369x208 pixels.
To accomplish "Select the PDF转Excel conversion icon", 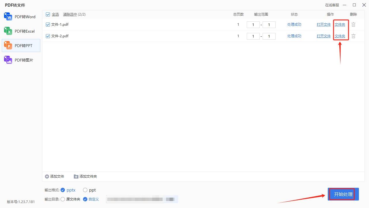I will pyautogui.click(x=8, y=31).
